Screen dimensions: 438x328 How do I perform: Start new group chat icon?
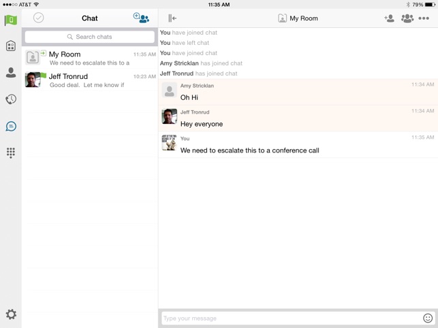[141, 18]
